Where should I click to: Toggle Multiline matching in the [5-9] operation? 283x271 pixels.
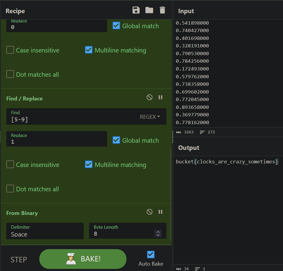pos(89,164)
